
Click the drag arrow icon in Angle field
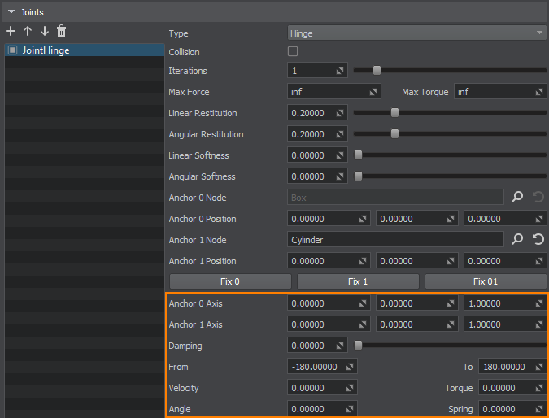pos(350,409)
